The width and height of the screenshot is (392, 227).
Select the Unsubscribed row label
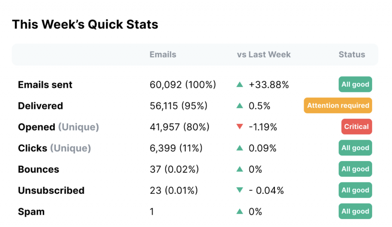click(51, 190)
